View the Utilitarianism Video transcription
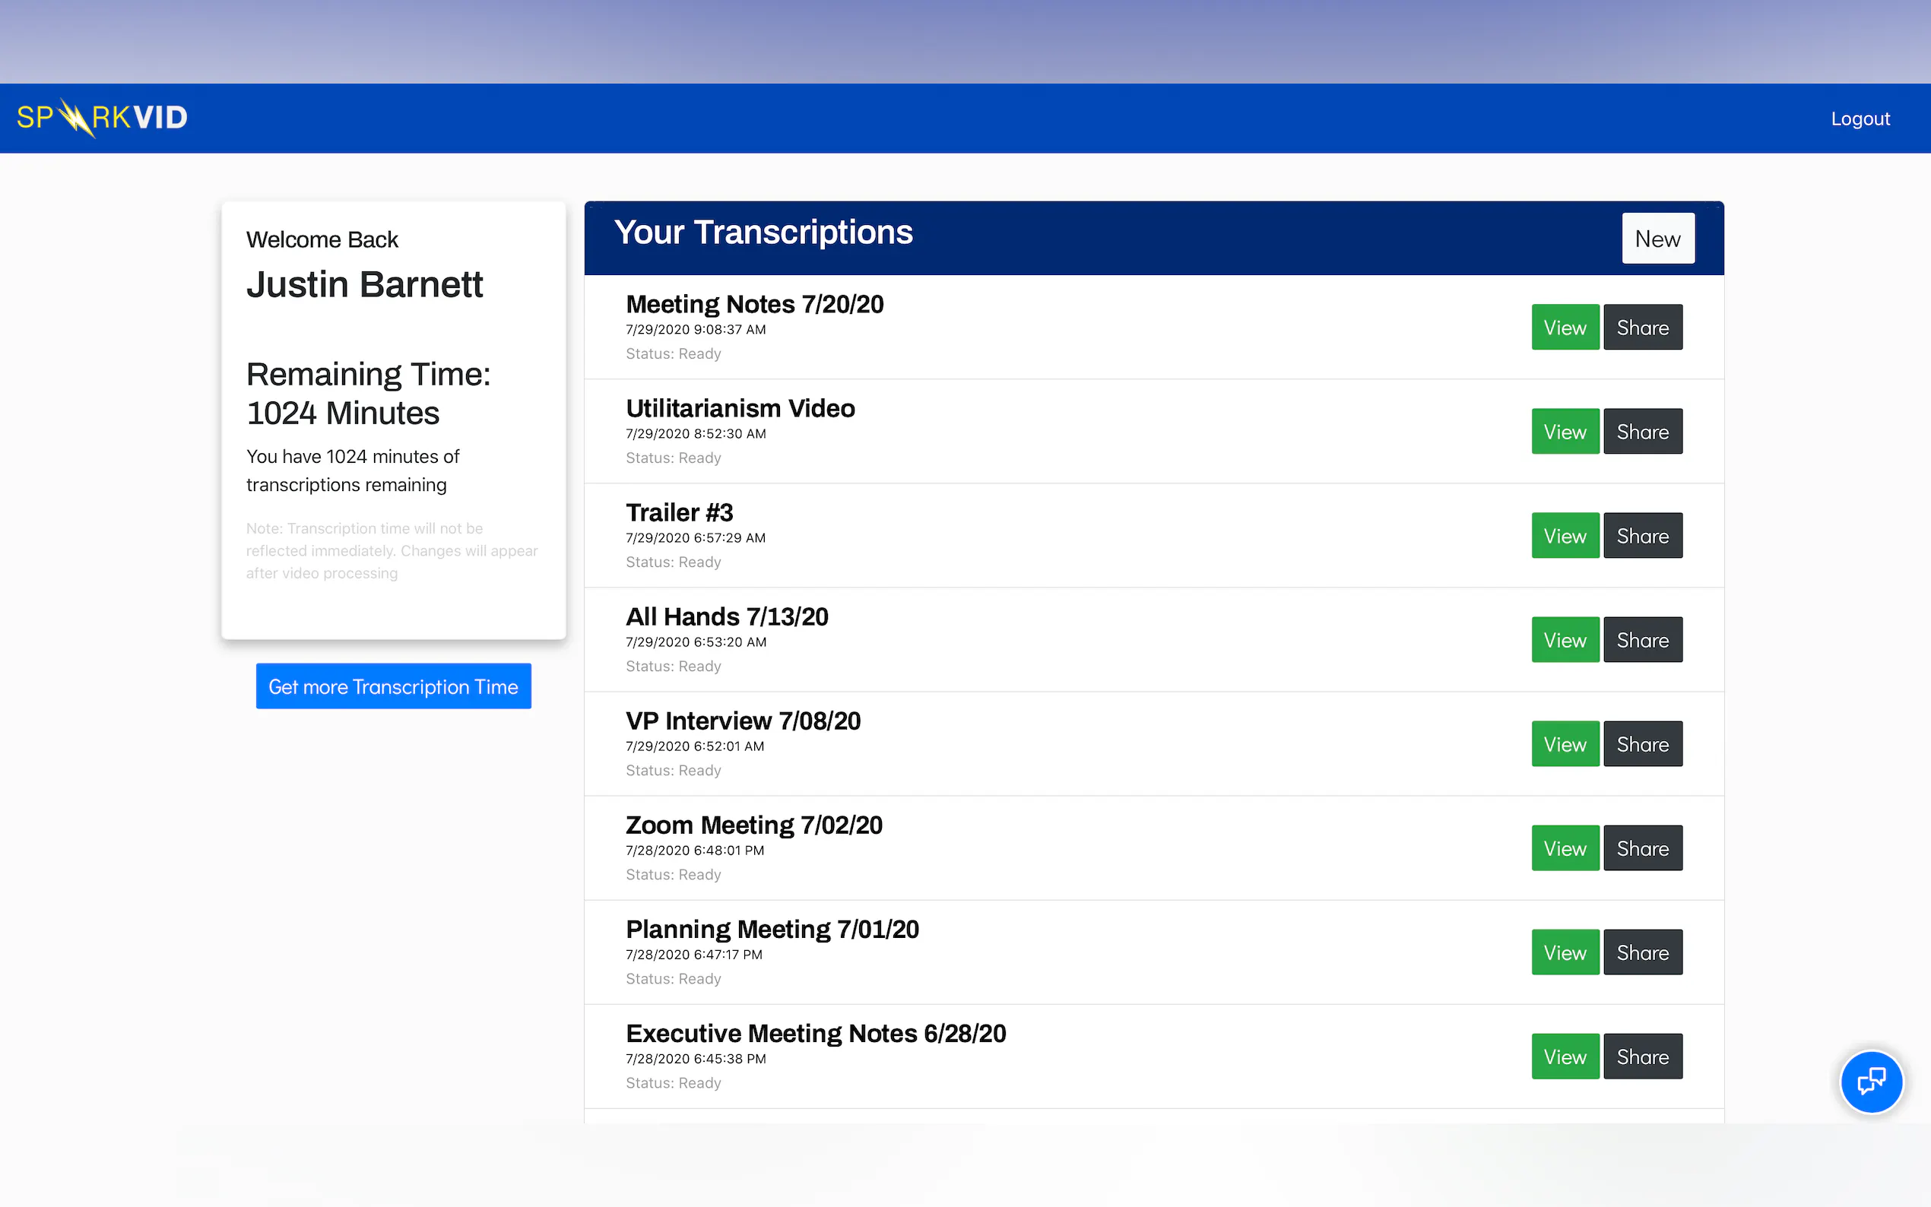The height and width of the screenshot is (1207, 1931). point(1564,432)
